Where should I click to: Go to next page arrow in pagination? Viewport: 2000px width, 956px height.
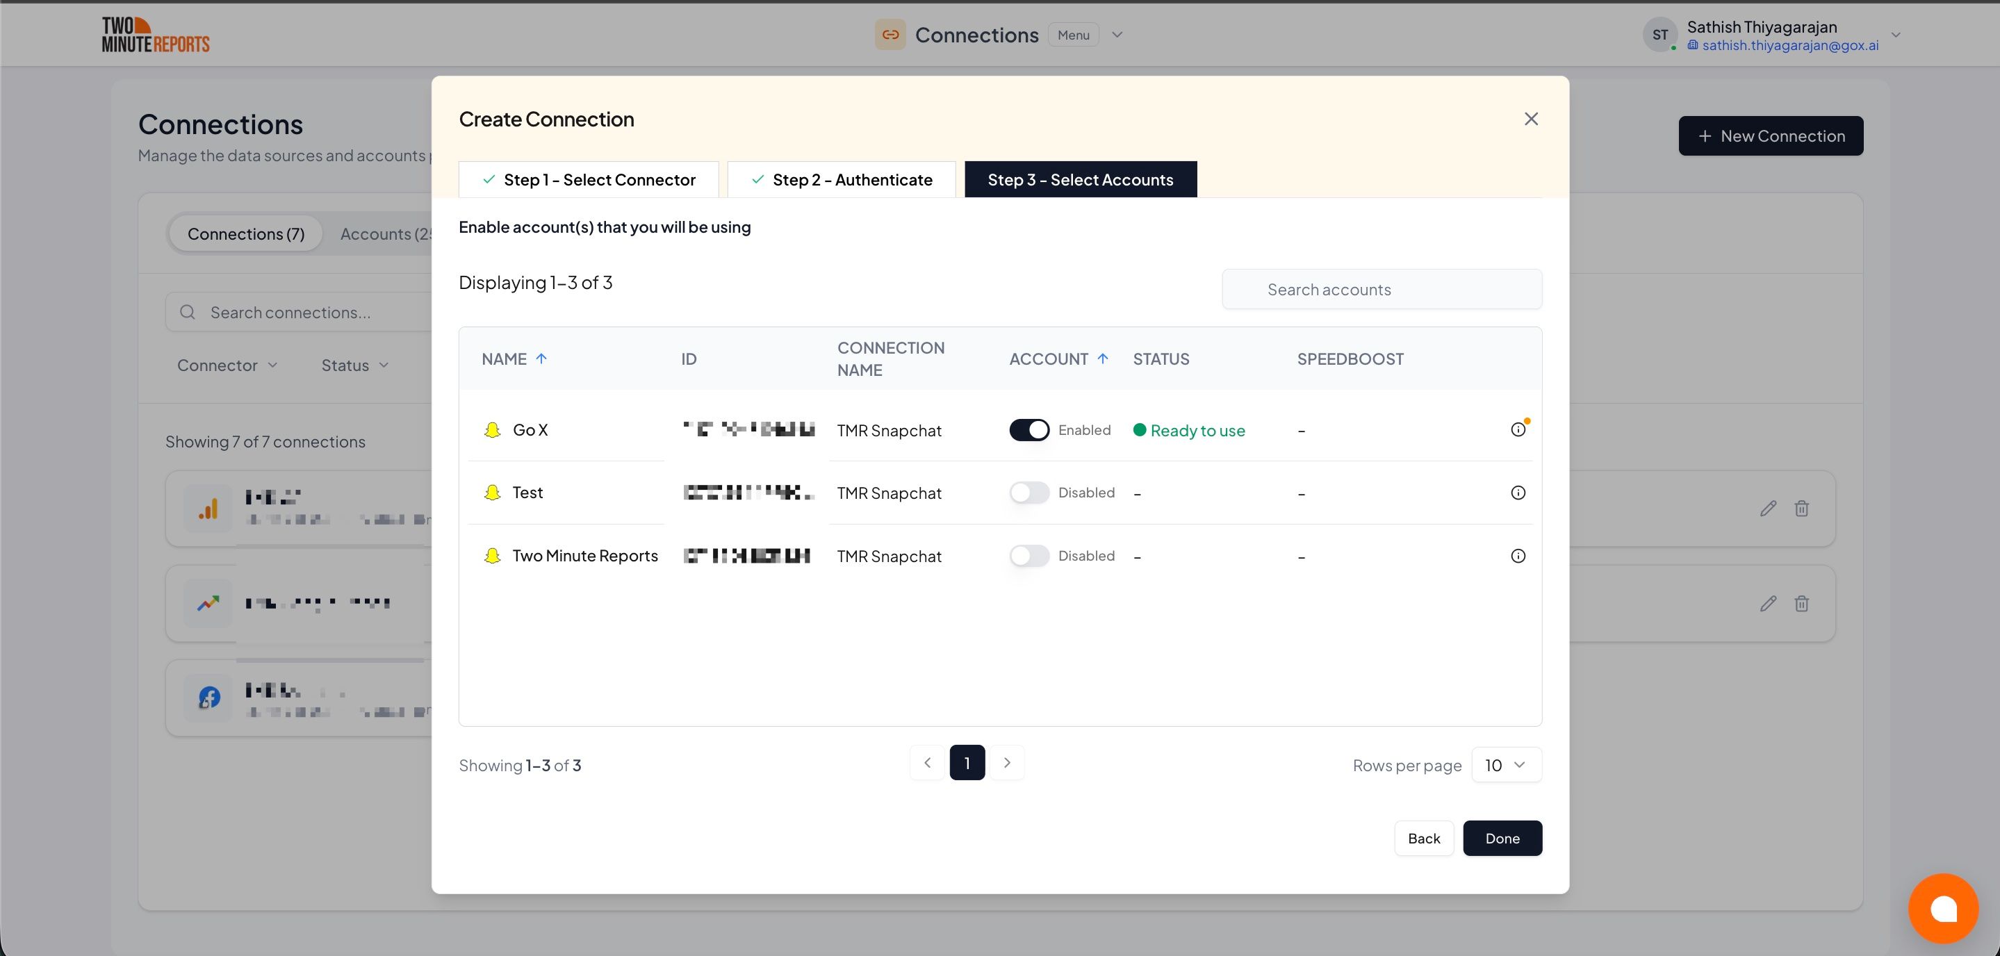1006,763
